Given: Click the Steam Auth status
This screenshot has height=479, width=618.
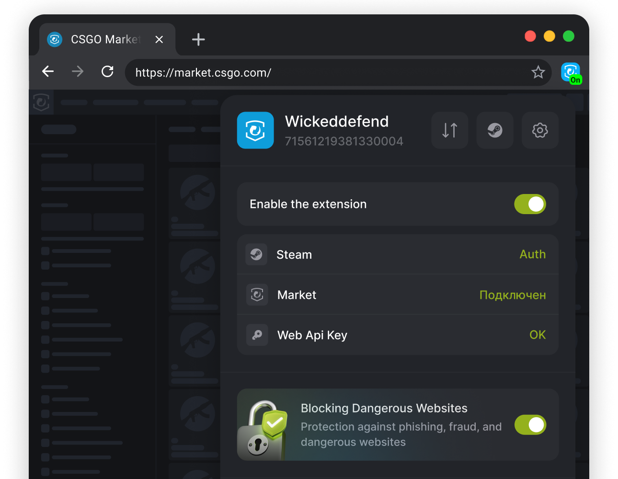Looking at the screenshot, I should pyautogui.click(x=533, y=254).
